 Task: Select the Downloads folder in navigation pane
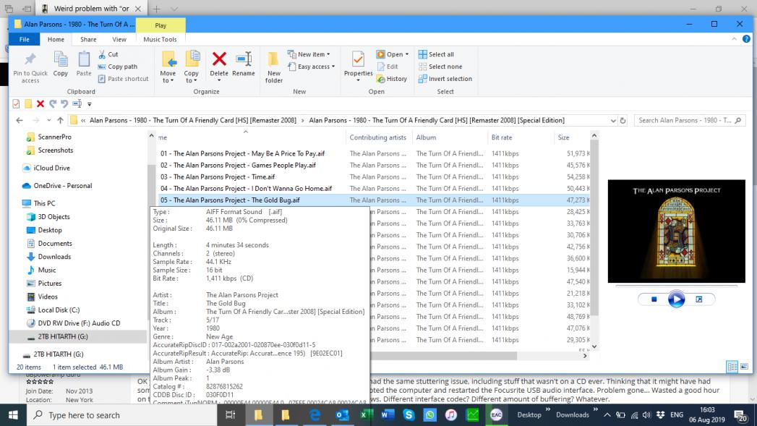pyautogui.click(x=54, y=257)
